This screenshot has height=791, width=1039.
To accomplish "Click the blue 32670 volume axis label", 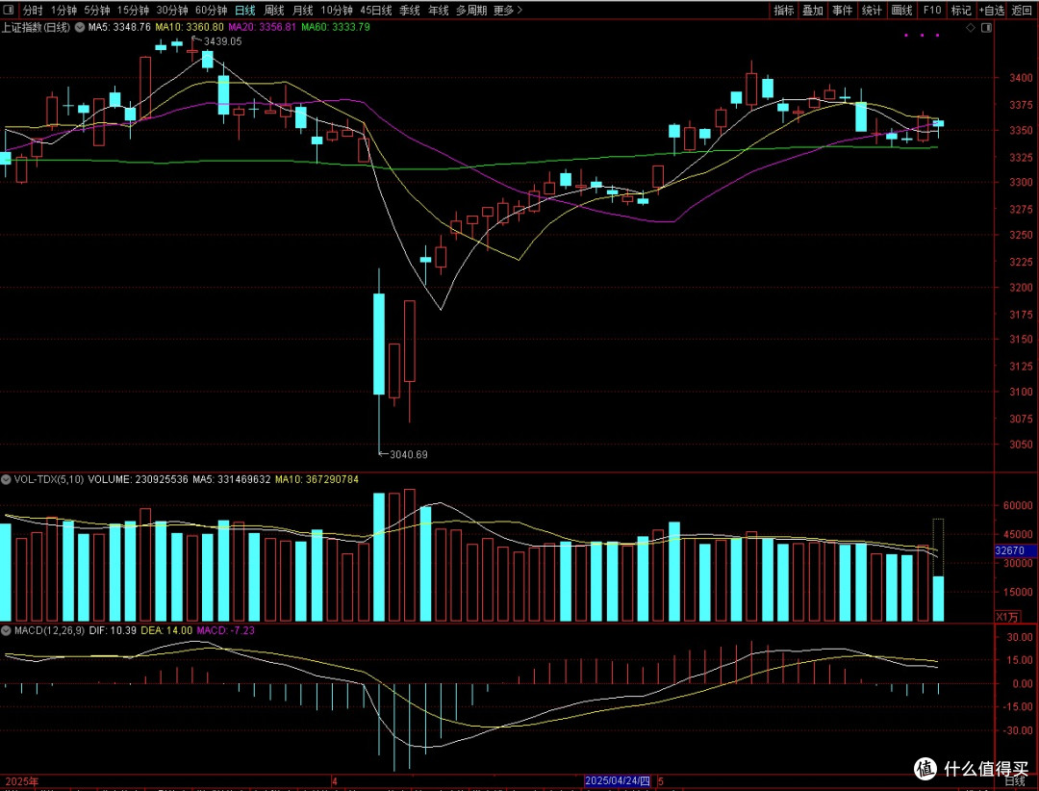I will [x=1015, y=550].
